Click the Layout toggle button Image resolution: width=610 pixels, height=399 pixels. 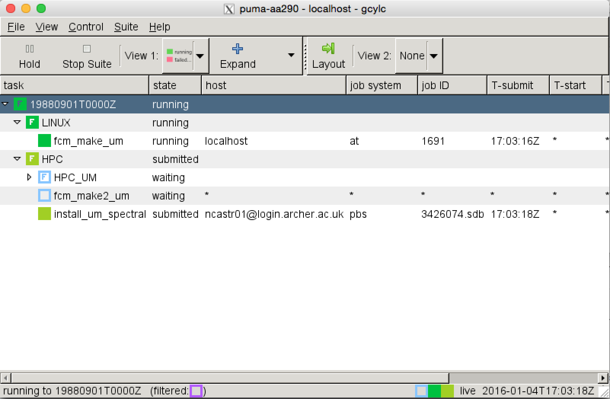point(329,56)
